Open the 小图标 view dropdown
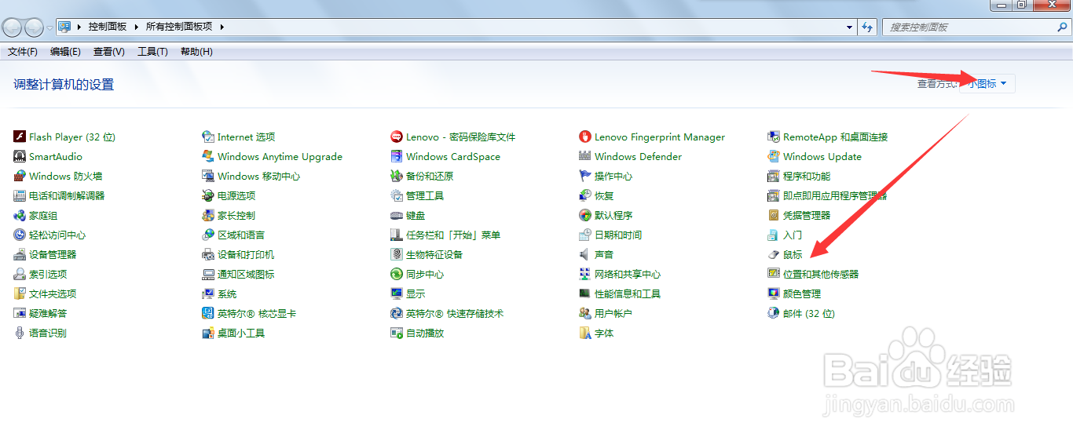This screenshot has width=1073, height=441. pyautogui.click(x=987, y=83)
